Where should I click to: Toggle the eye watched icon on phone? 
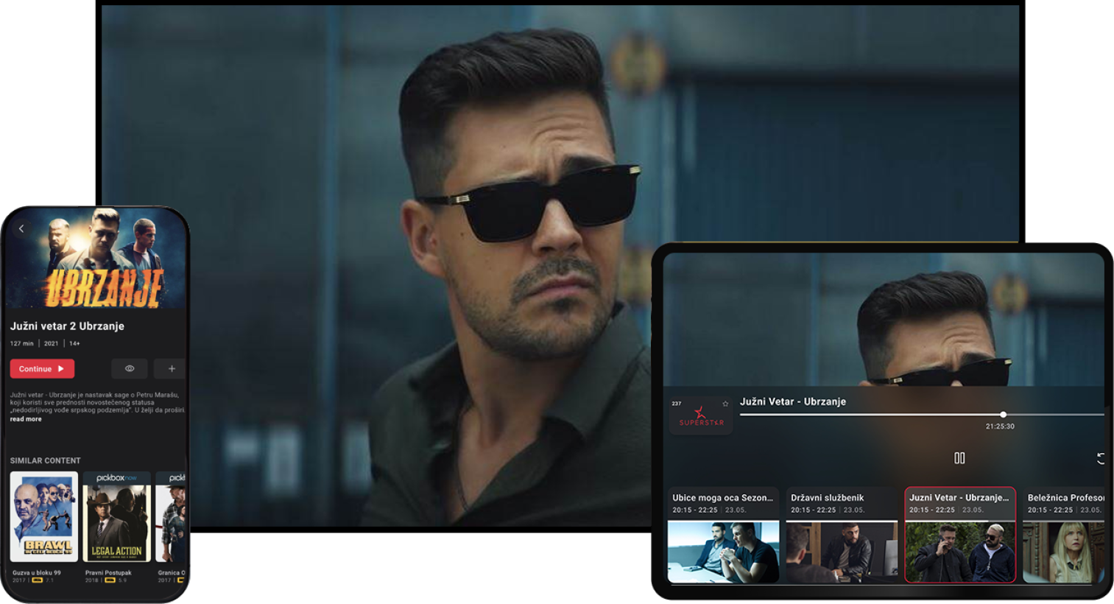(130, 368)
